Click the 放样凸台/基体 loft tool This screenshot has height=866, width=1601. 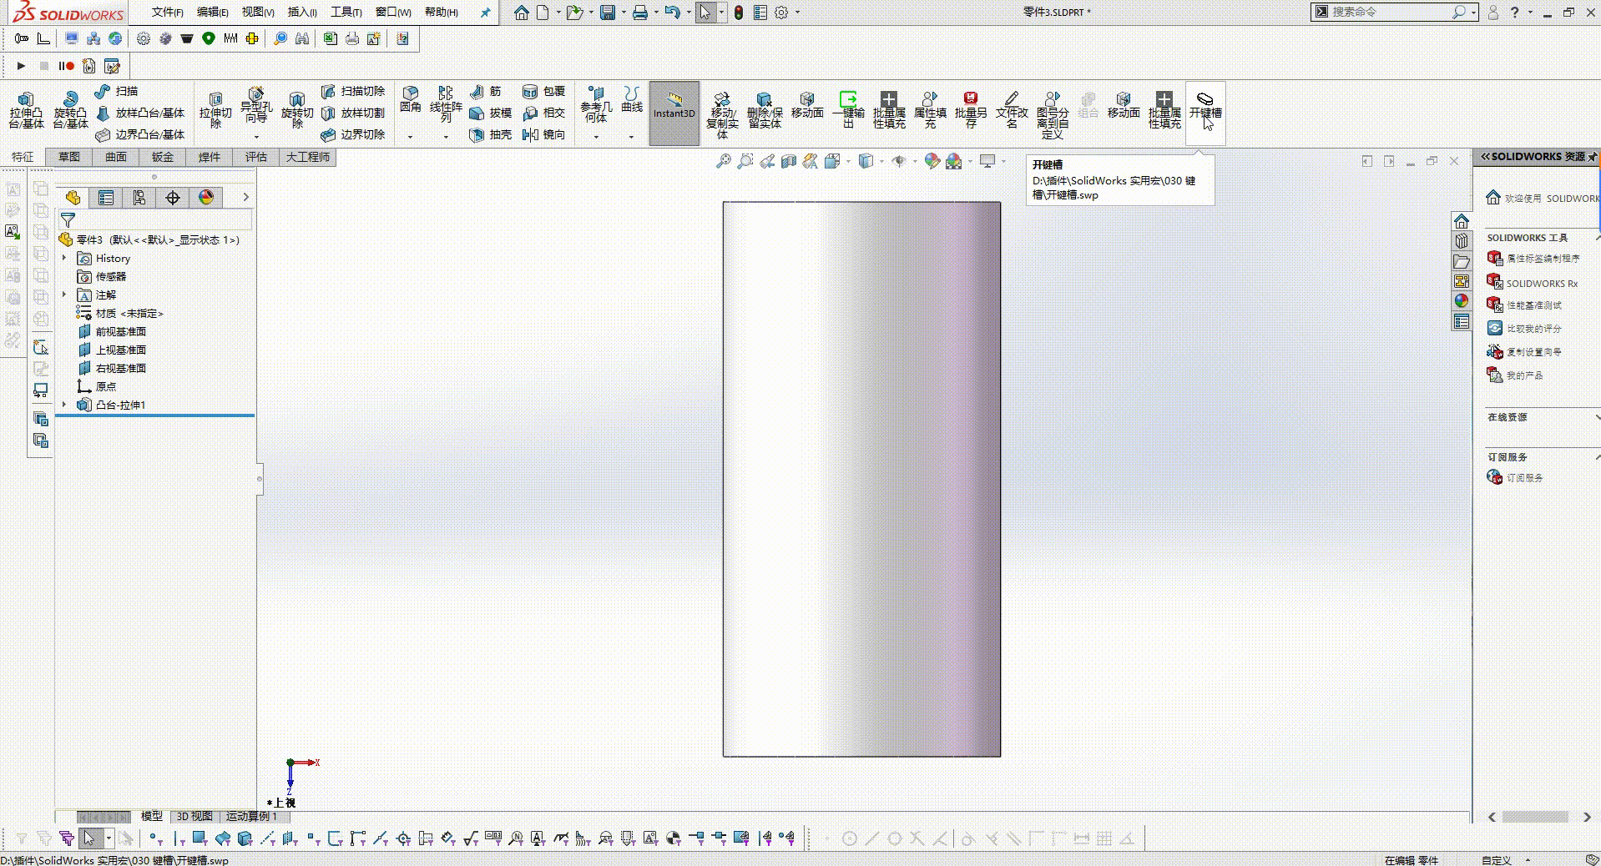click(139, 113)
